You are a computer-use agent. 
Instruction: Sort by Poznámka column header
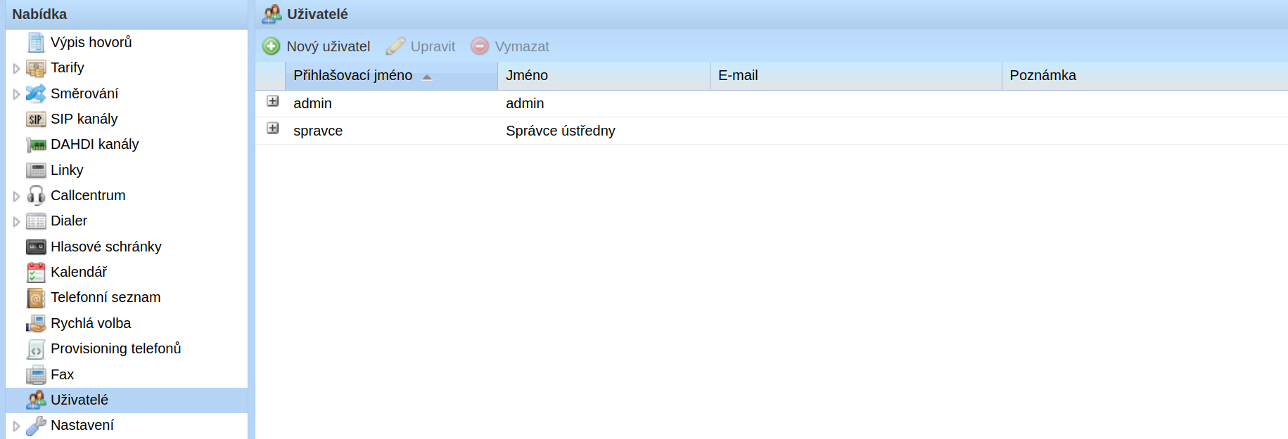pos(1145,76)
